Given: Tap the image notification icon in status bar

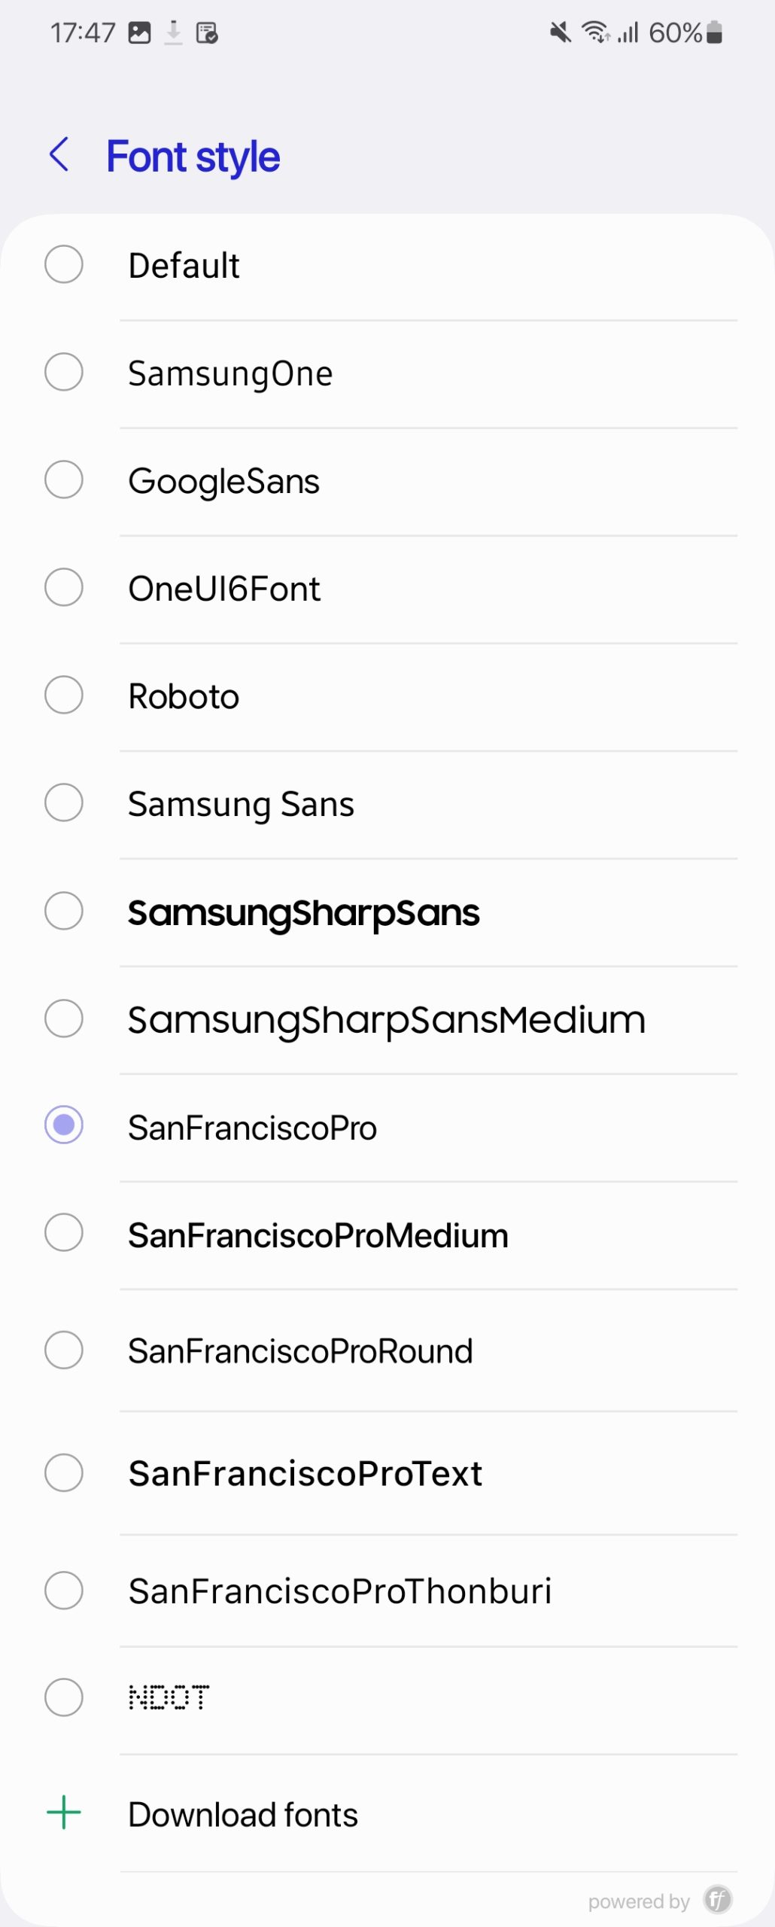Looking at the screenshot, I should coord(139,33).
